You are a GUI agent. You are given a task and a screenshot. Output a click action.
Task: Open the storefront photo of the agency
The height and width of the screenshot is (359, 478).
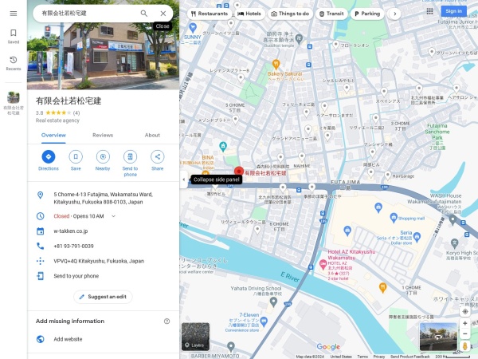(x=103, y=56)
